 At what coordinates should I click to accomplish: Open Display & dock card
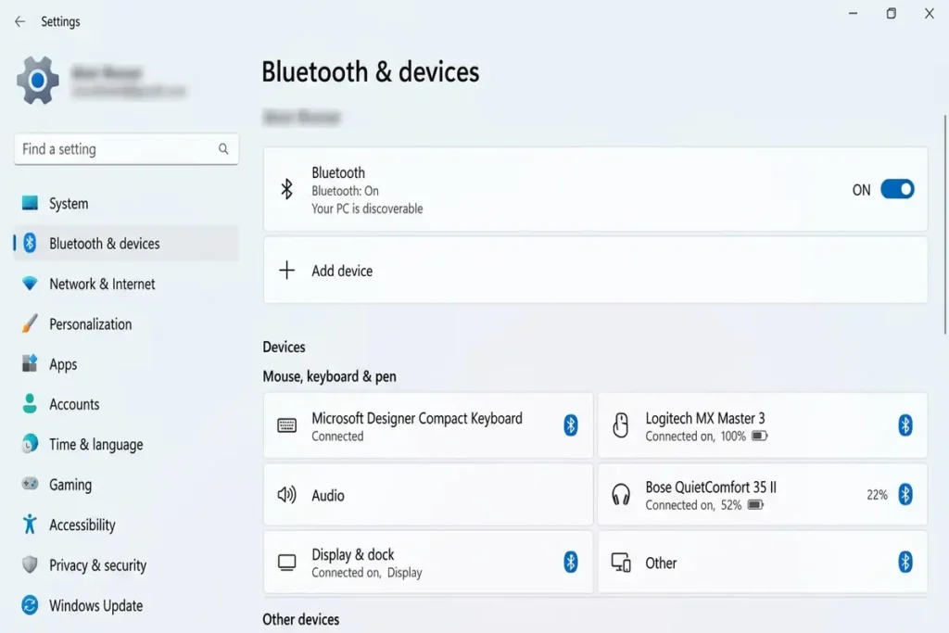pos(428,563)
